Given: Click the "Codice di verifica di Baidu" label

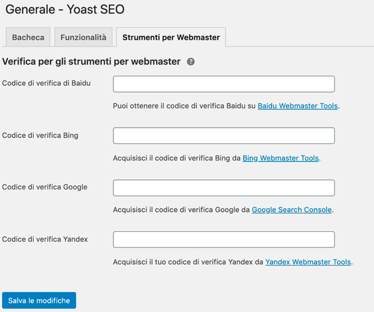Looking at the screenshot, I should [46, 83].
